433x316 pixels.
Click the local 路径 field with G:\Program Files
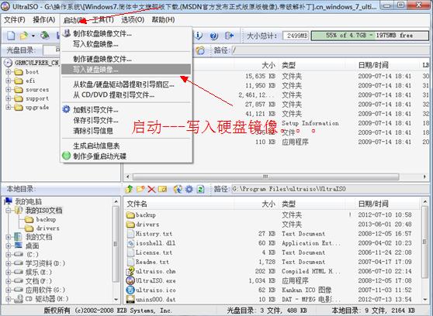click(x=331, y=189)
